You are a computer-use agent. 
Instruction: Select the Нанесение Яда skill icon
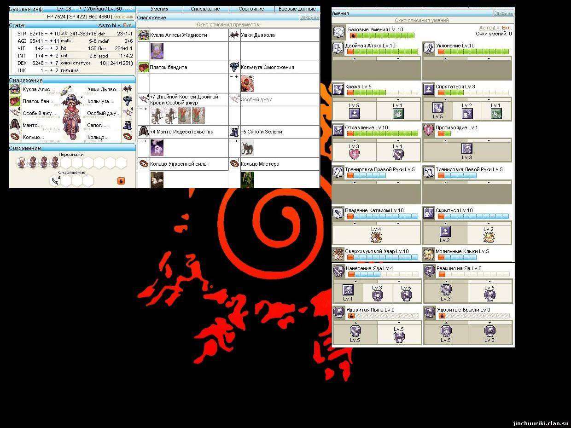coord(339,271)
